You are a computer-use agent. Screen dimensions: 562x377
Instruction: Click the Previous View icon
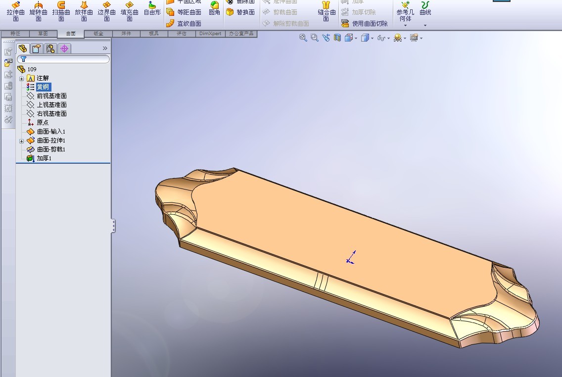click(326, 38)
